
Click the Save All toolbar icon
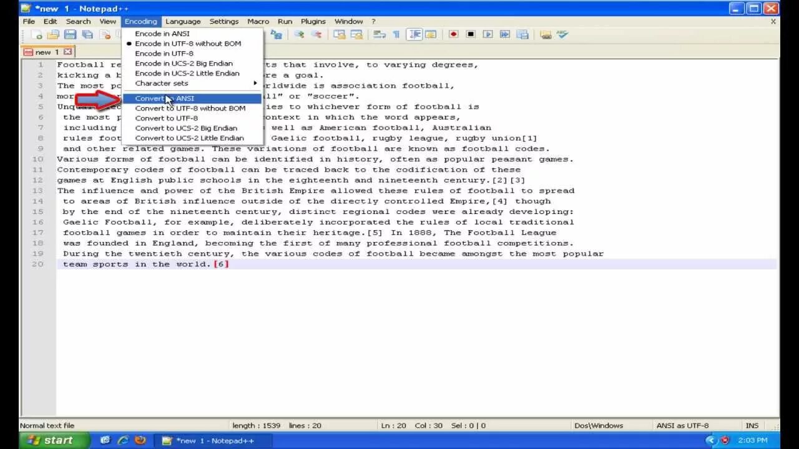87,35
